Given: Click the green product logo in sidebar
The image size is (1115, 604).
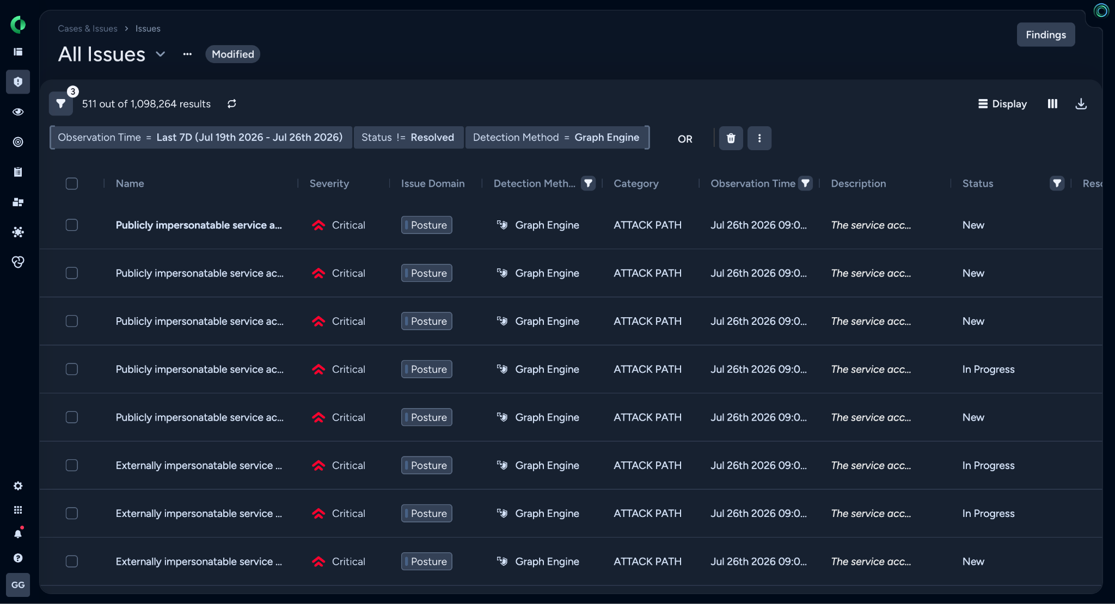Looking at the screenshot, I should click(18, 24).
